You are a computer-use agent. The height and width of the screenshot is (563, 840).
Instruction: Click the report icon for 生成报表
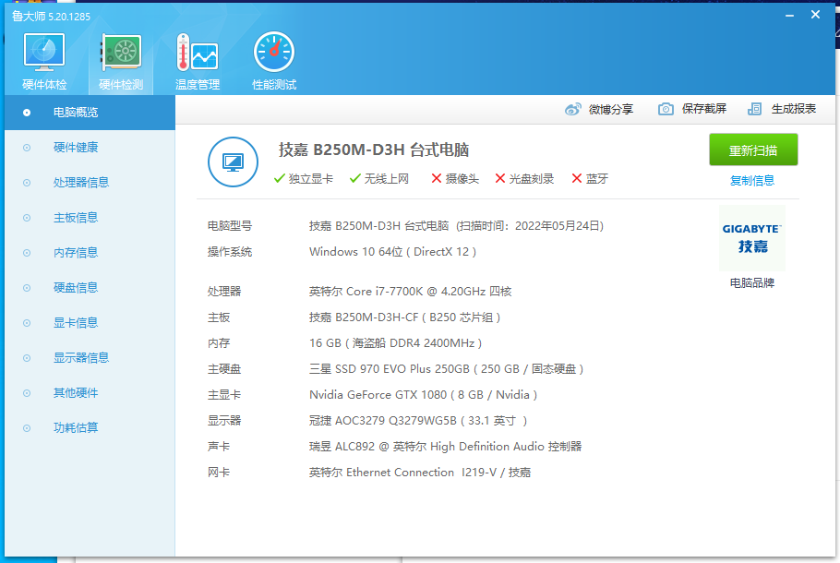[x=754, y=109]
